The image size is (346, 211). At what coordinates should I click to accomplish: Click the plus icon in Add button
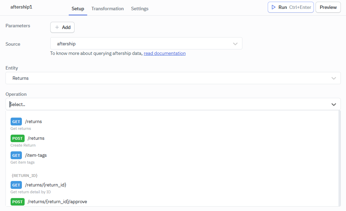pos(57,27)
